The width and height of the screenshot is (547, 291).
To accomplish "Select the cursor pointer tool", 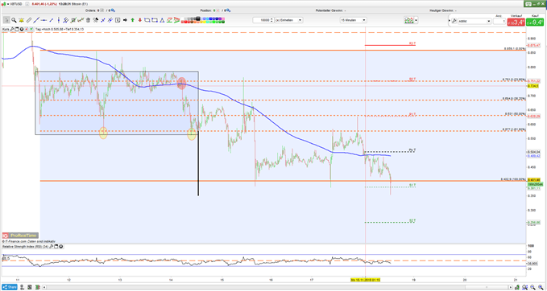I will click(x=6, y=20).
